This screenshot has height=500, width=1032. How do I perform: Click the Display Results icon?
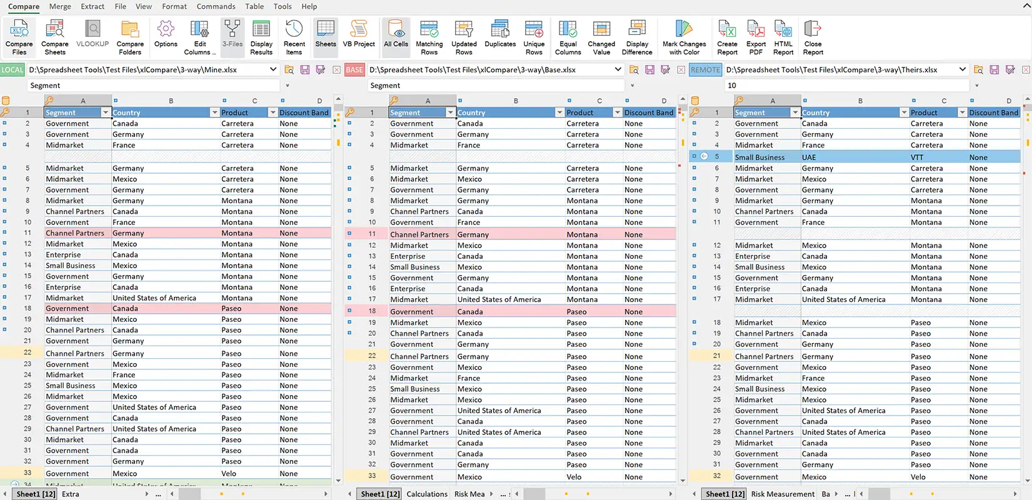(x=261, y=37)
